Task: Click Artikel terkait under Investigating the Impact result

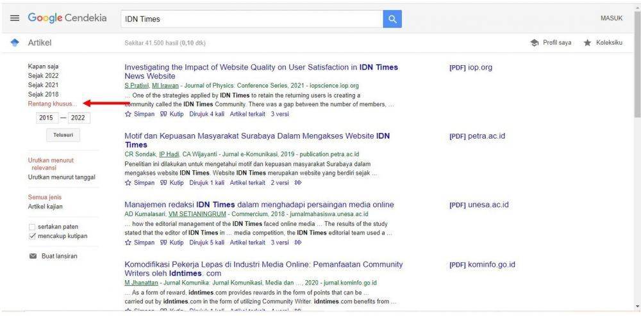Action: [x=247, y=114]
